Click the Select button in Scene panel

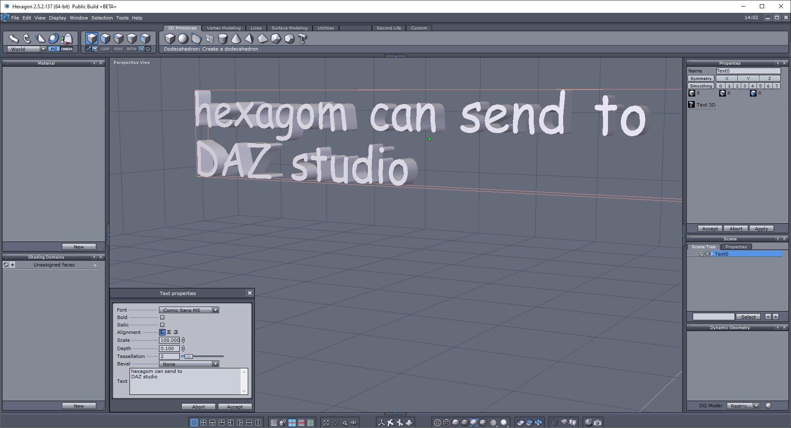tap(748, 317)
